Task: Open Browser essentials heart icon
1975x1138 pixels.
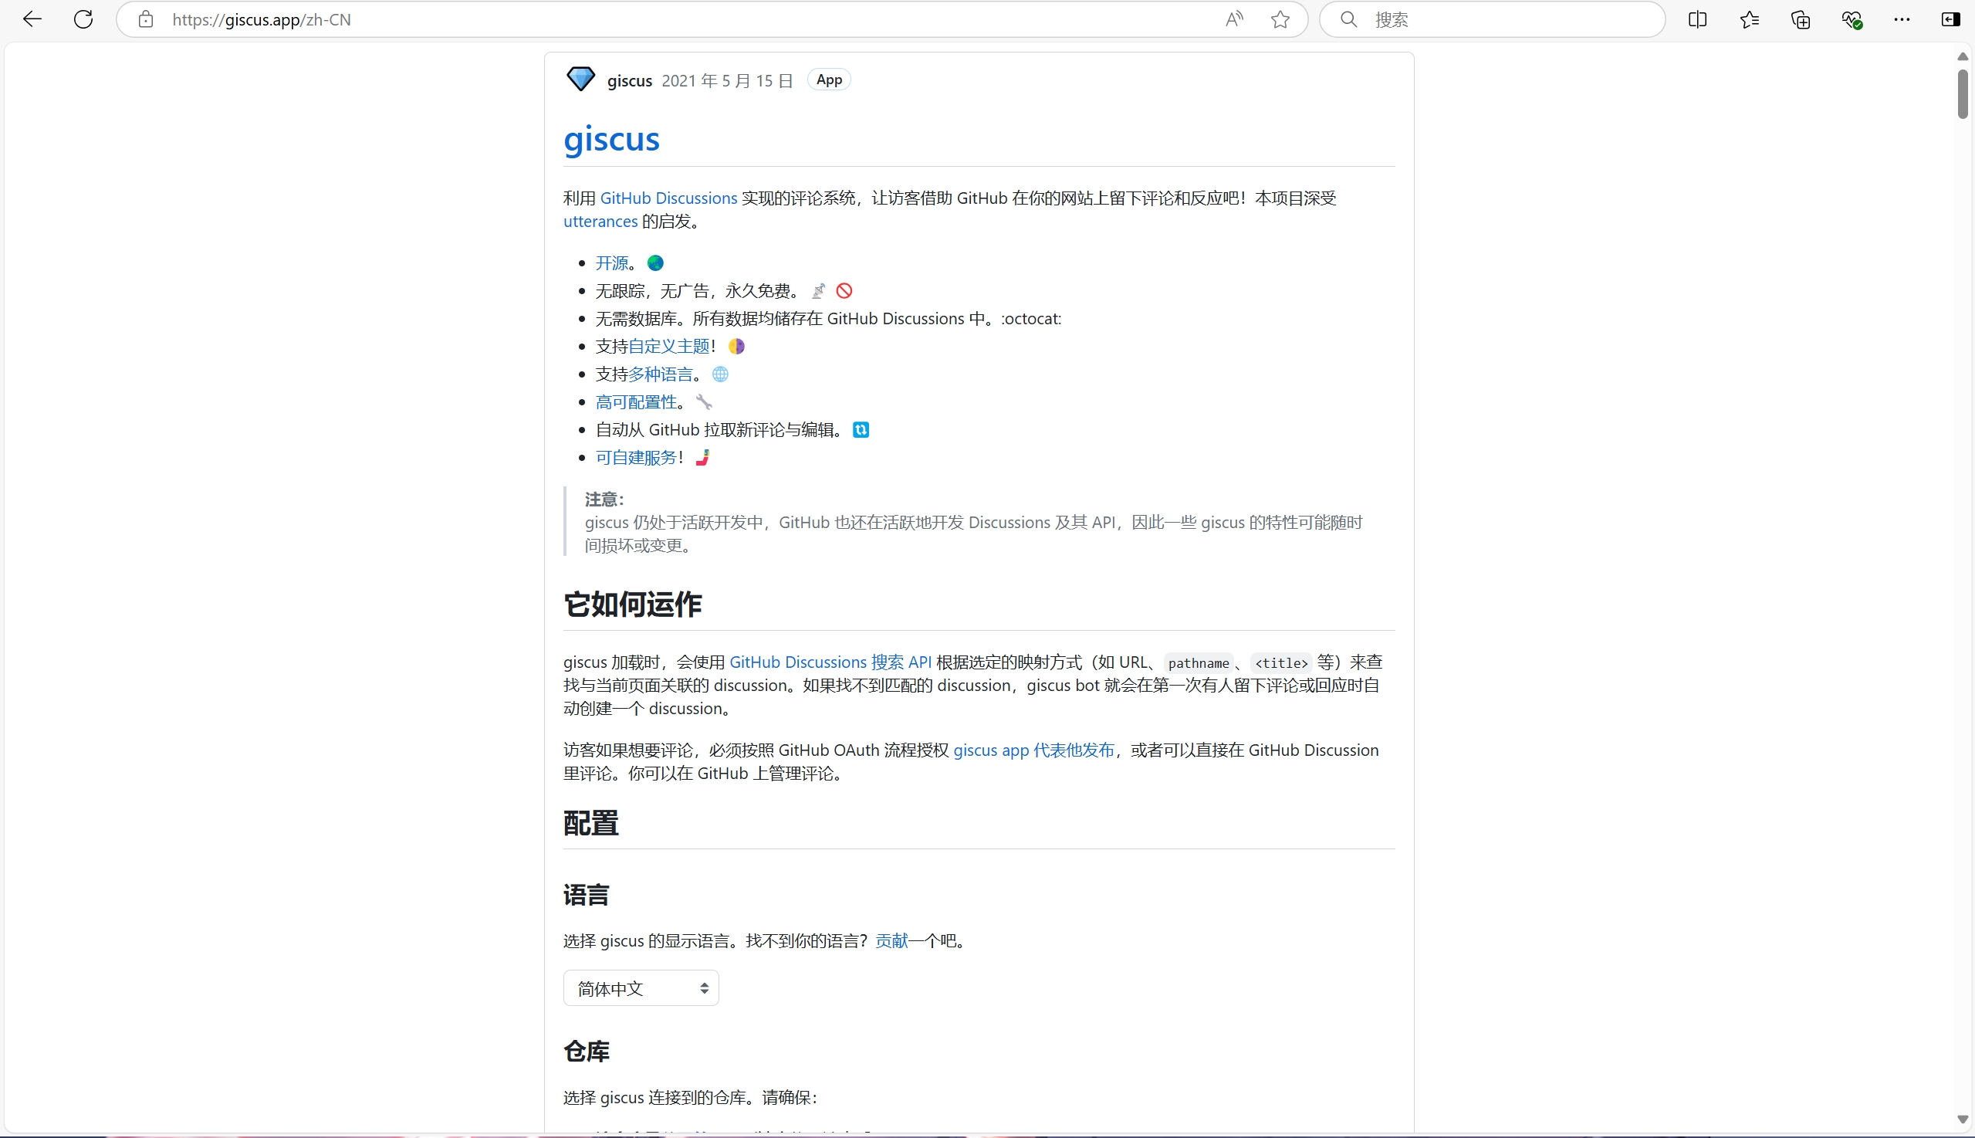Action: point(1852,19)
